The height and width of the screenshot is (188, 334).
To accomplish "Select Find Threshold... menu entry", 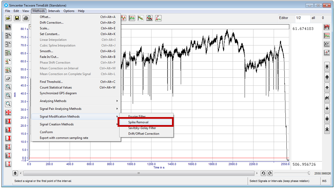I will (76, 82).
